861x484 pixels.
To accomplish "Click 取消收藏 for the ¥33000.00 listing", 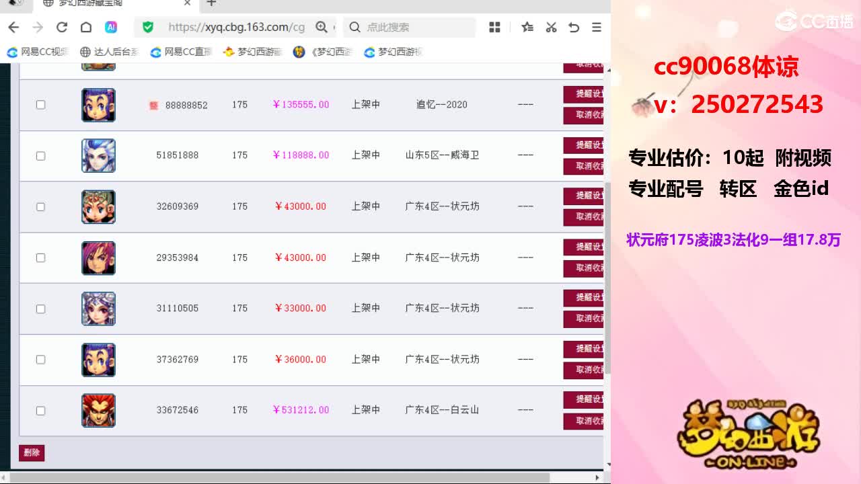I will pos(583,319).
